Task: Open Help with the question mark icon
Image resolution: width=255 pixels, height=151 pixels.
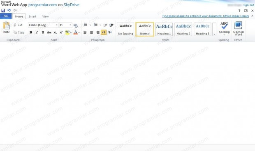Action: point(239,11)
